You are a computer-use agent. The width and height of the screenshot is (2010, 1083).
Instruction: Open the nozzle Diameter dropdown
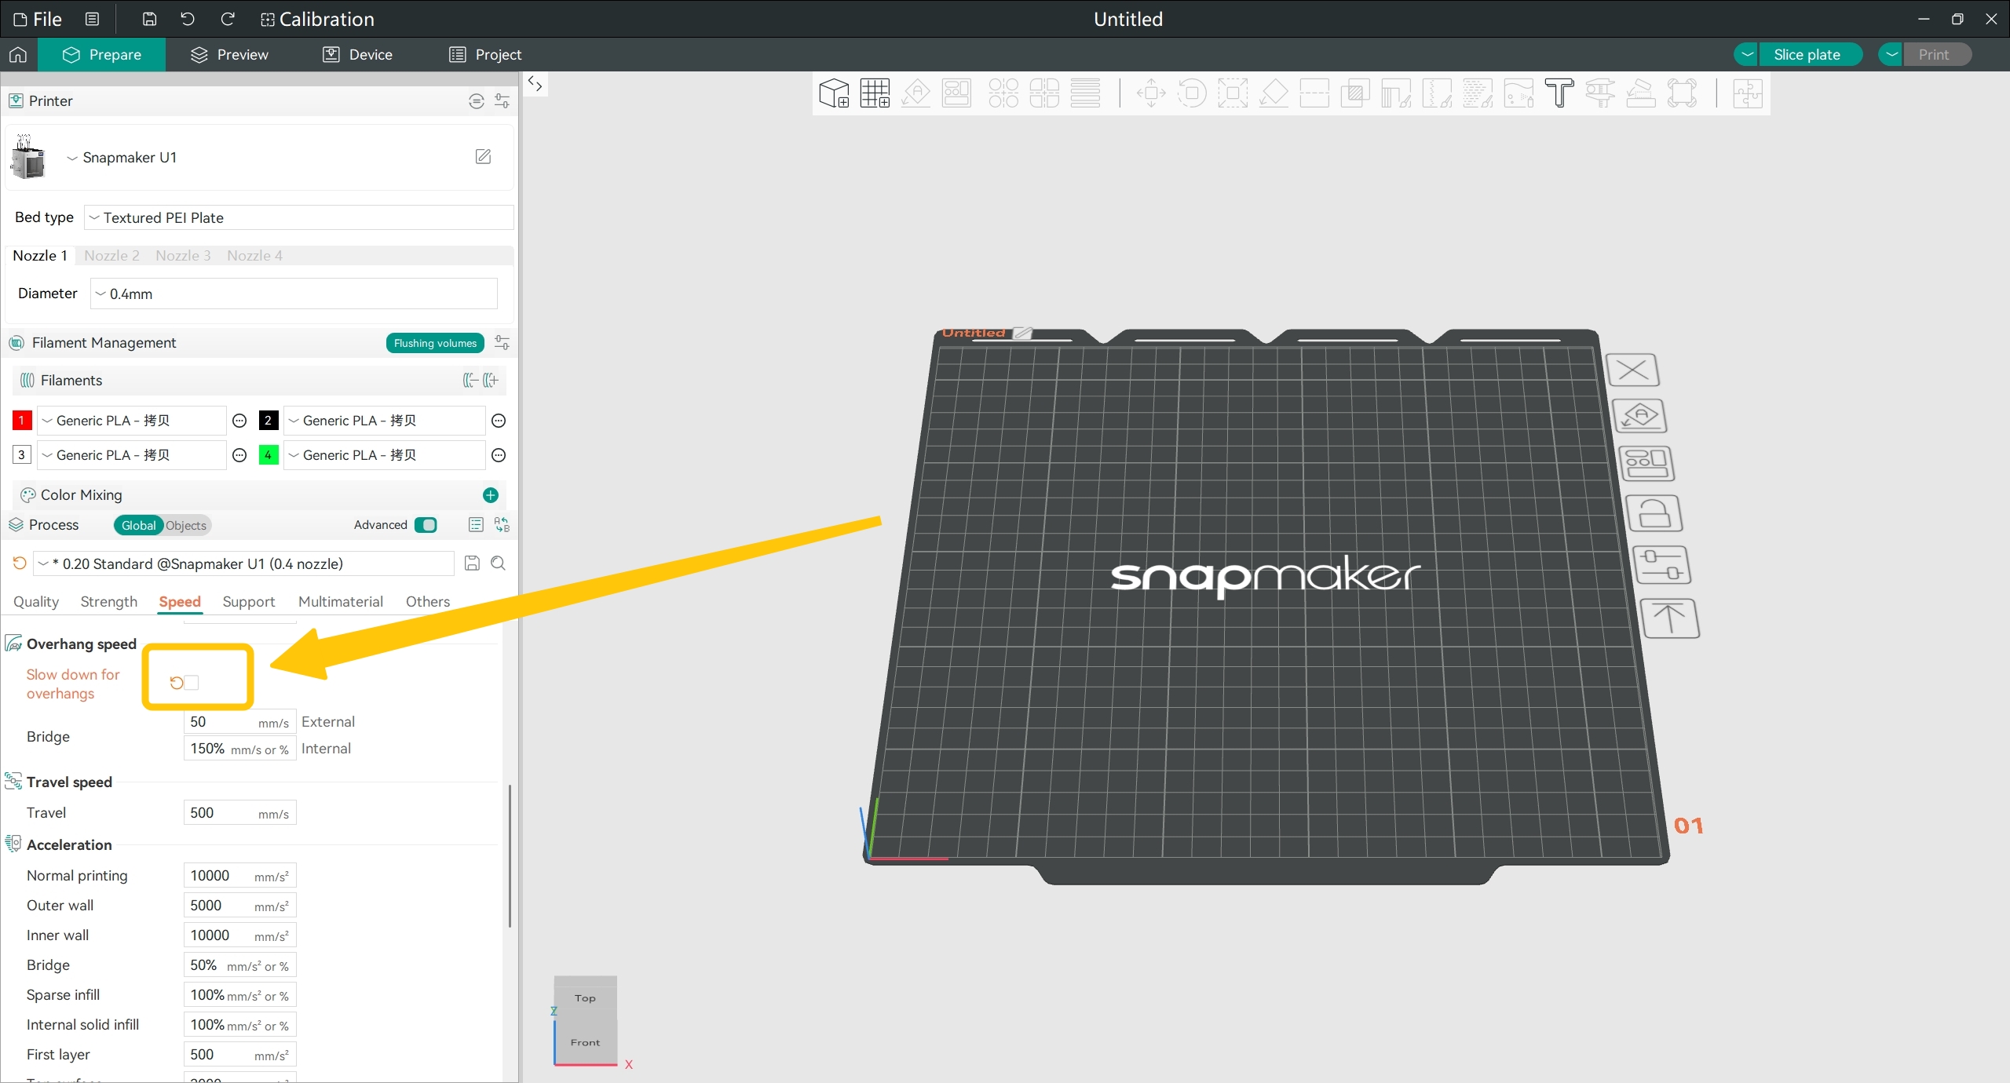294,294
